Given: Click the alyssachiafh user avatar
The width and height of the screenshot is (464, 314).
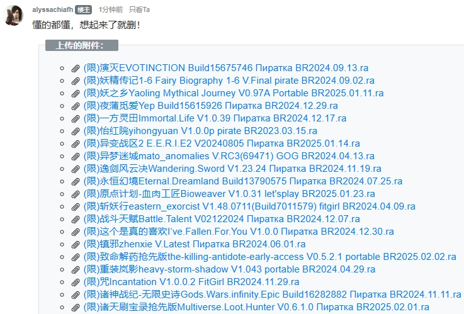Looking at the screenshot, I should click(13, 14).
